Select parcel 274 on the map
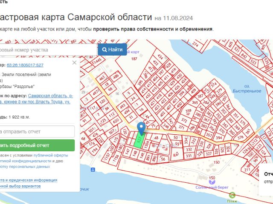 [195, 43]
